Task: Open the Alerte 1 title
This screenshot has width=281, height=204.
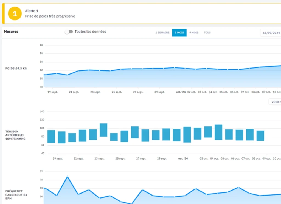Action: pos(32,11)
